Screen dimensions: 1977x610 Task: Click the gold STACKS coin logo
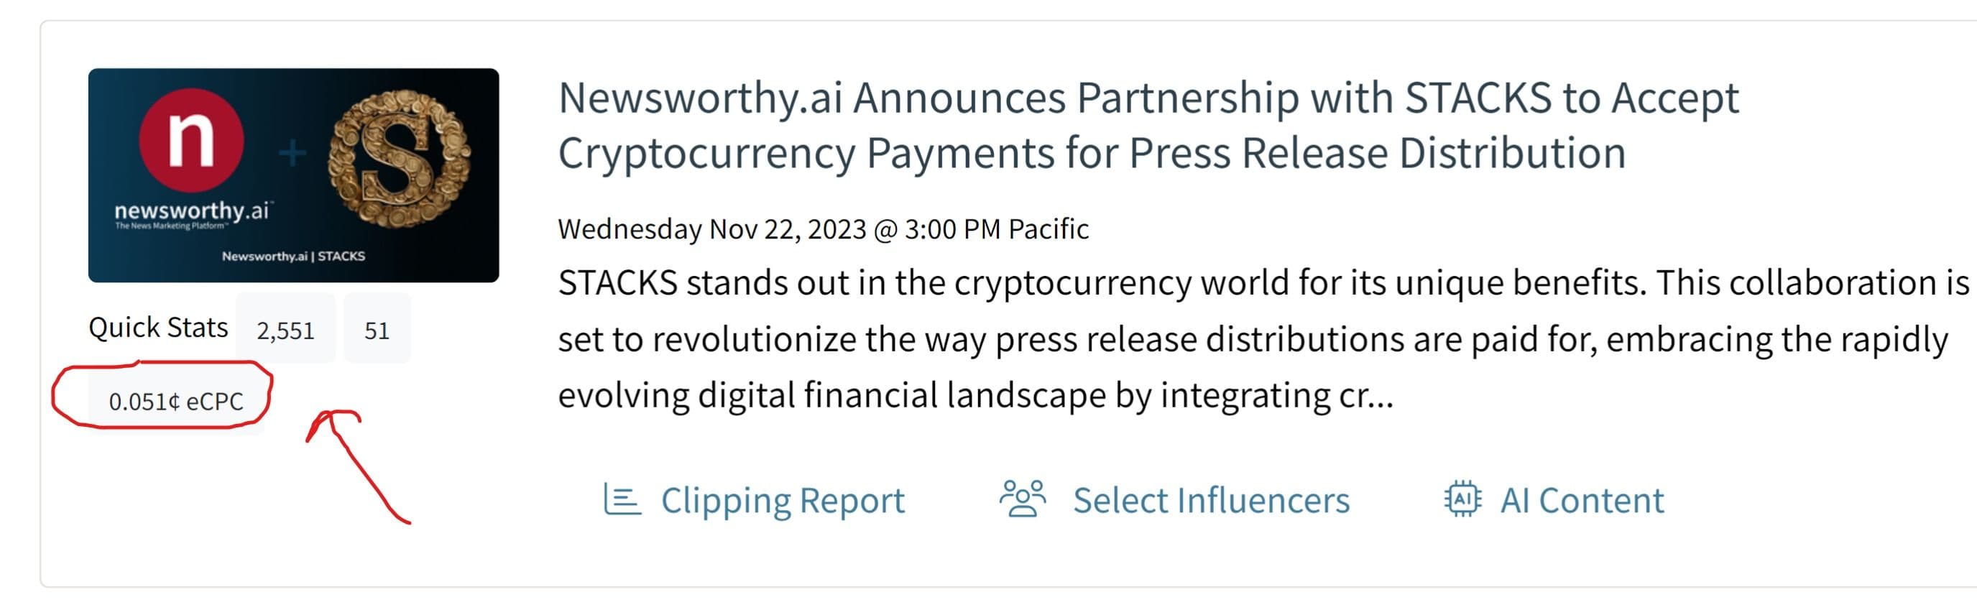tap(399, 158)
